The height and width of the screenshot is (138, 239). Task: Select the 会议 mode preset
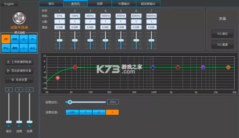point(33,48)
